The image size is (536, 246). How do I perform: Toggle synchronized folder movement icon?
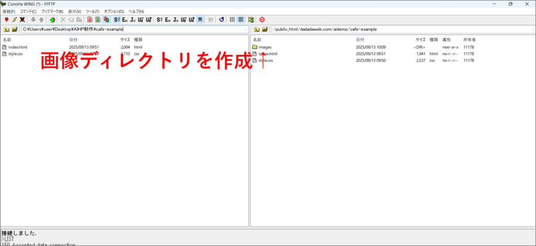[251, 19]
